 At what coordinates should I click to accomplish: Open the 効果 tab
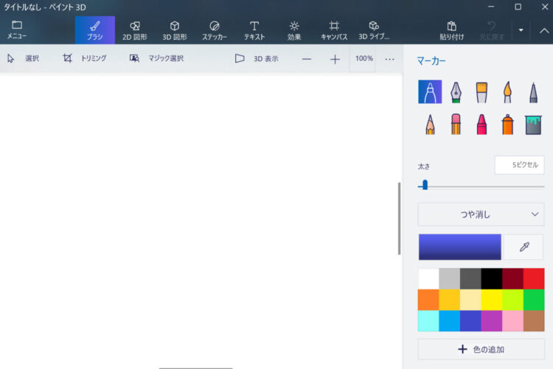(294, 30)
